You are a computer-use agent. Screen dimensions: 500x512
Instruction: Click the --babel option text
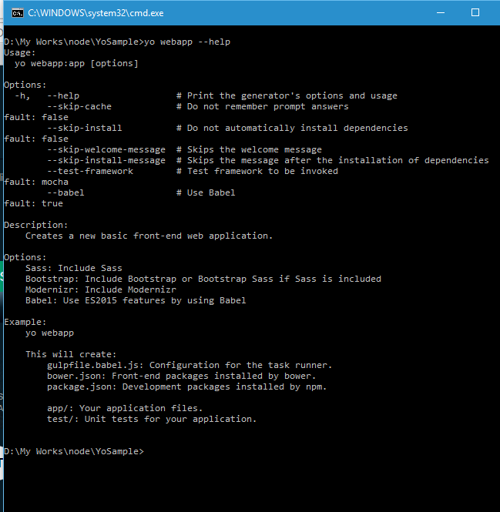pyautogui.click(x=65, y=192)
